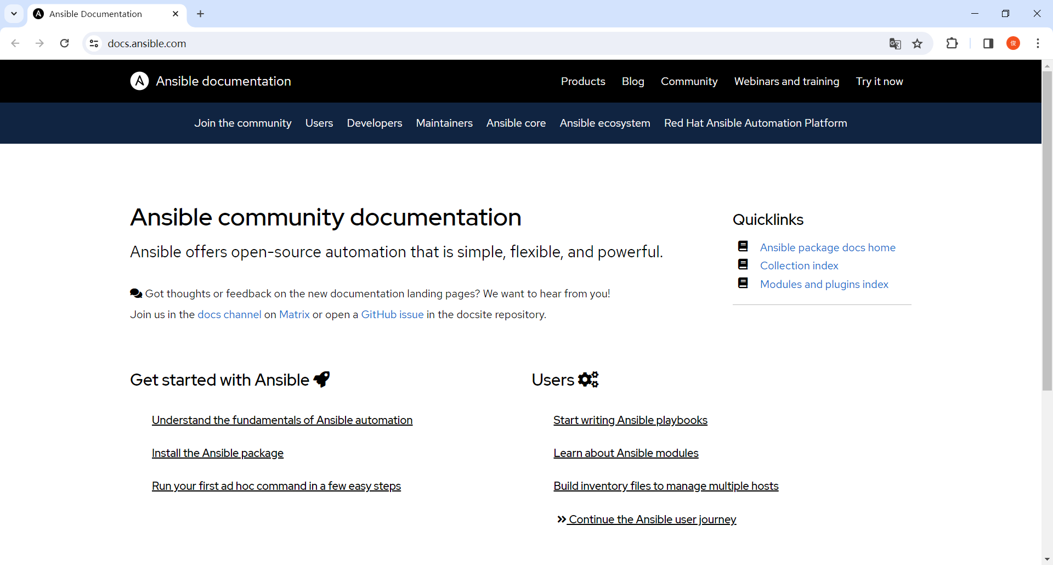Open the tab search dropdown arrow
Image resolution: width=1053 pixels, height=565 pixels.
click(x=14, y=14)
